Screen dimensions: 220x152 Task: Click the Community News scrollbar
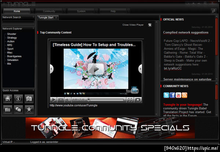click(x=216, y=92)
